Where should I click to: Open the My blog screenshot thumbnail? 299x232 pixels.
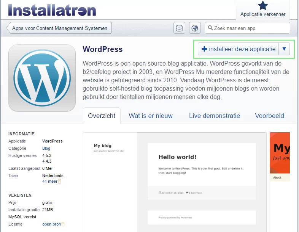175,182
